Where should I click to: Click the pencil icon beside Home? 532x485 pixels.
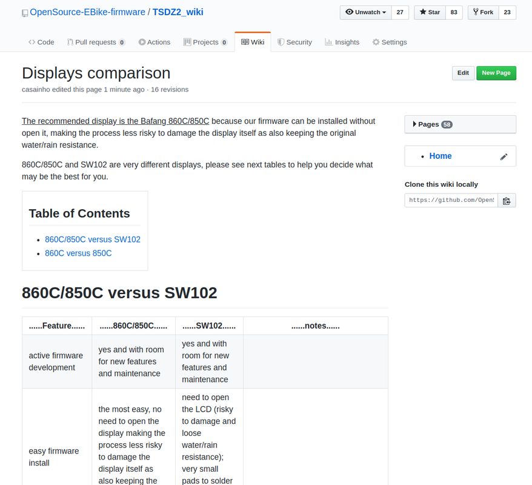tap(504, 156)
